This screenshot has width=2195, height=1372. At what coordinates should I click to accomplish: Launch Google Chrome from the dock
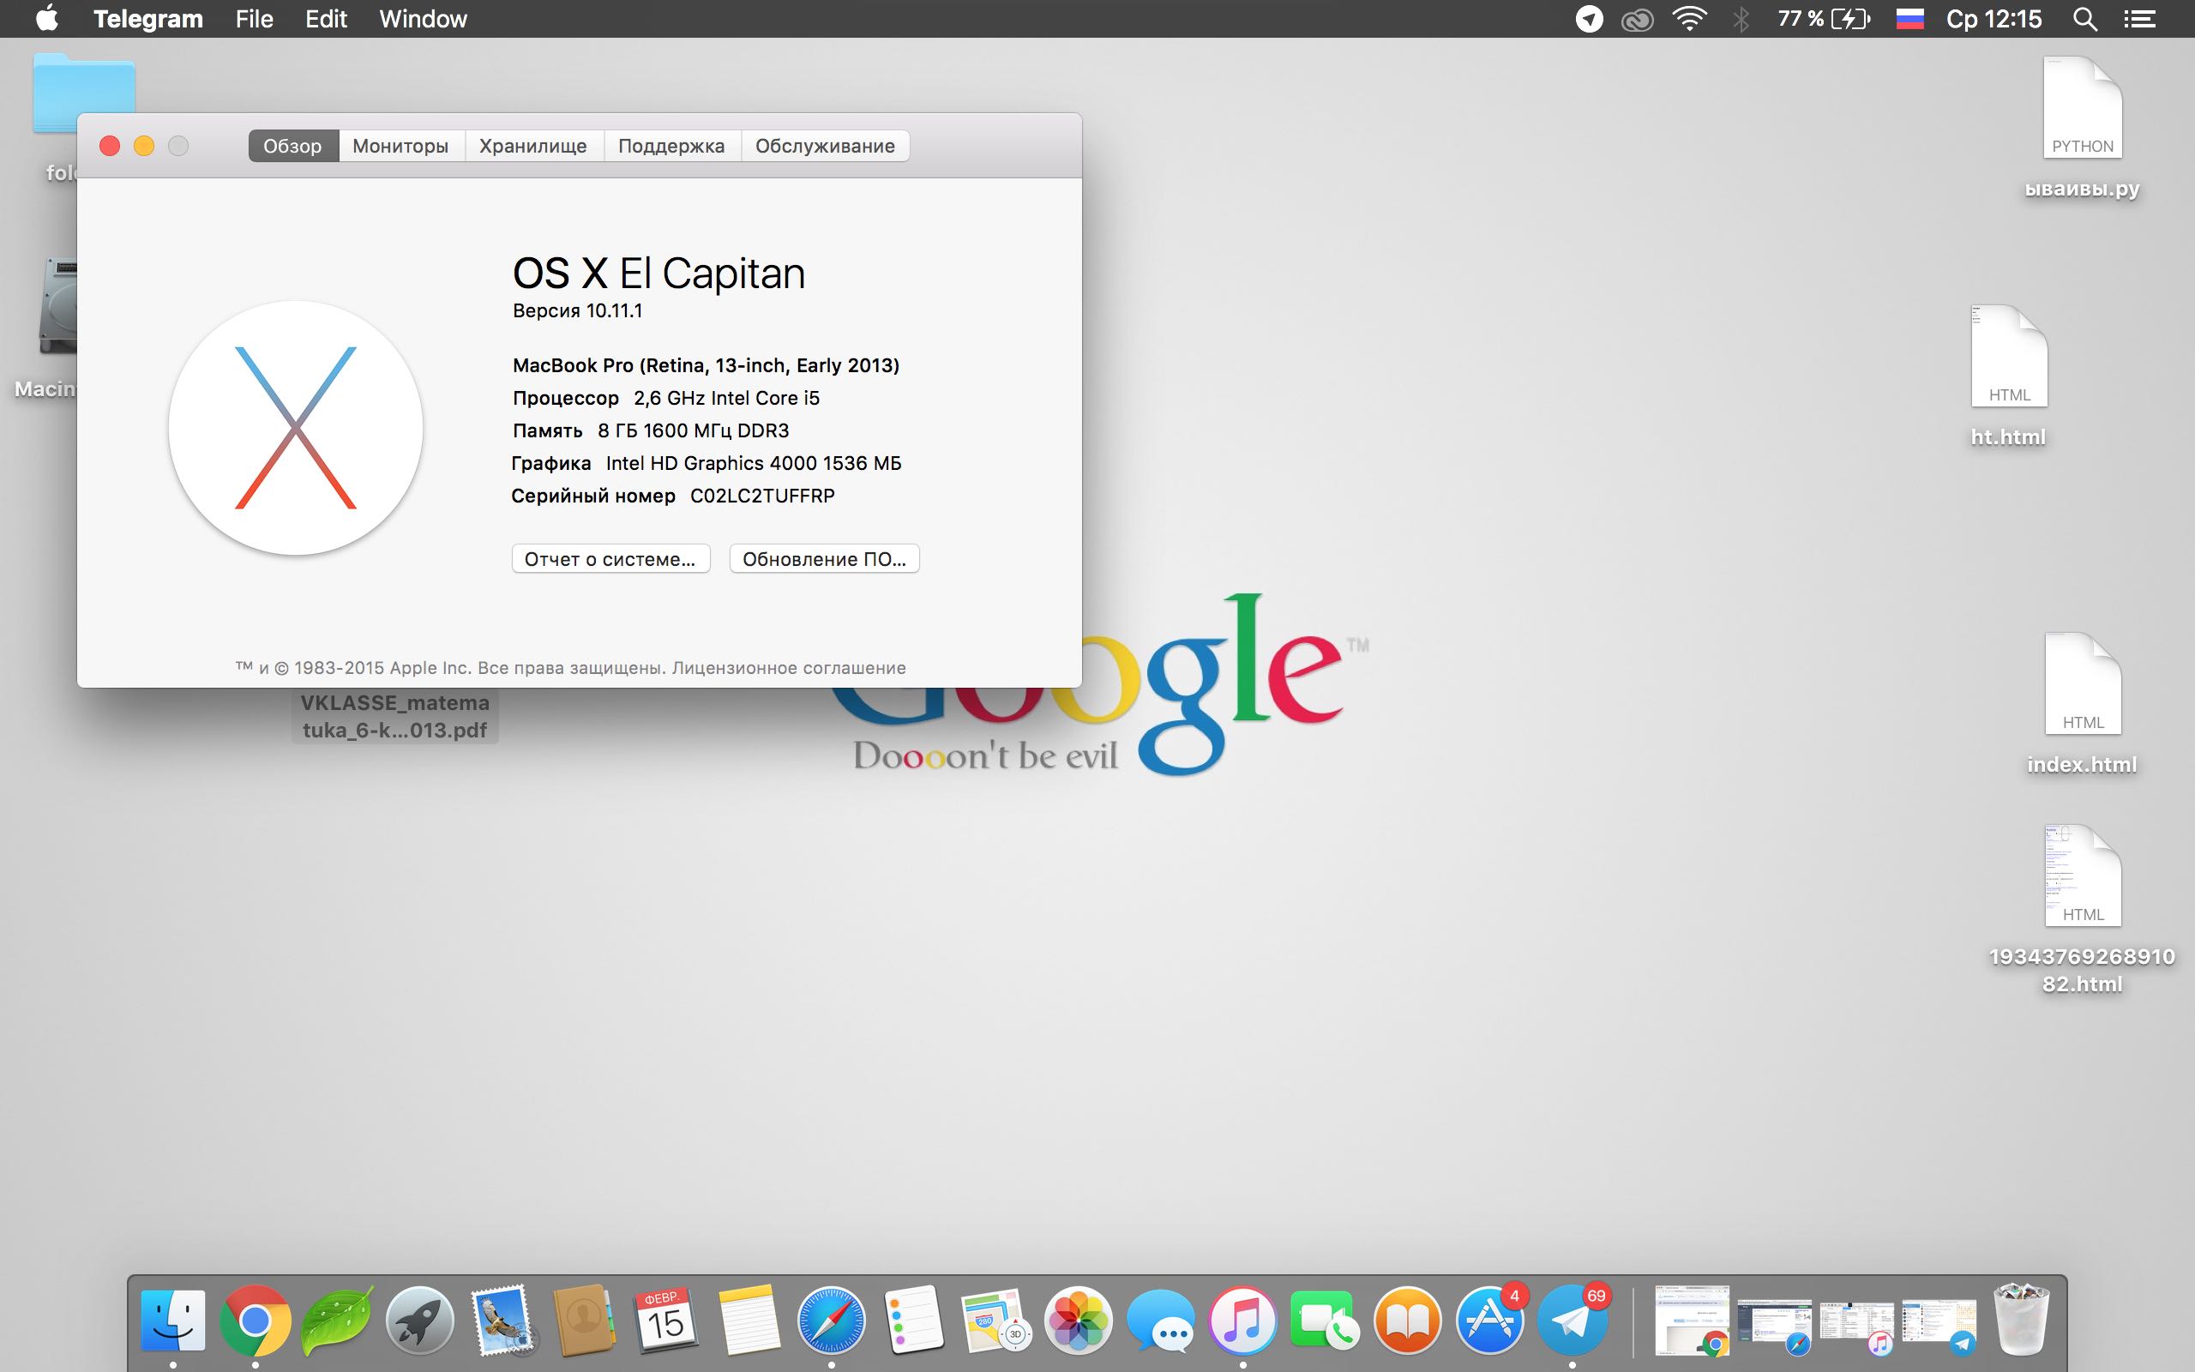click(x=255, y=1321)
